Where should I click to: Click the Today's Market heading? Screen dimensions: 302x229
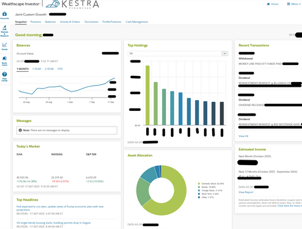[x=28, y=146]
